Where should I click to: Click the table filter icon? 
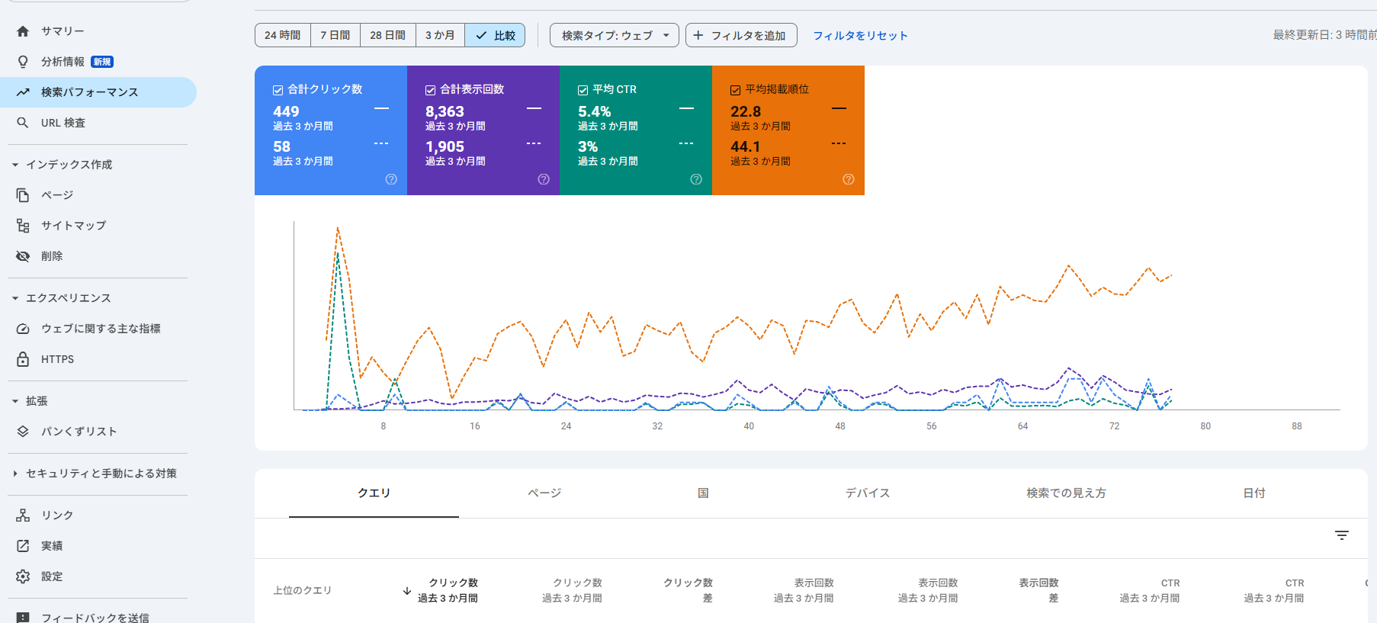[1342, 535]
